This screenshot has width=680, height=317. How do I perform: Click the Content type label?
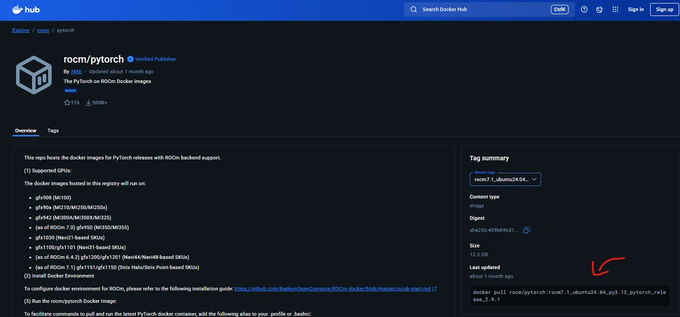point(484,197)
